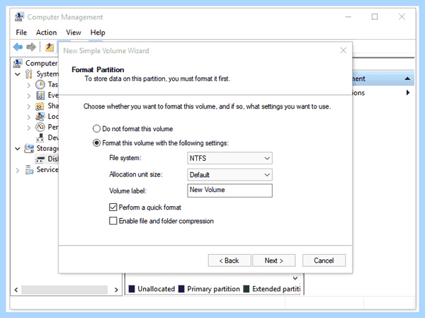The height and width of the screenshot is (318, 425).
Task: Click the Local Users and Groups icon
Action: (x=40, y=117)
